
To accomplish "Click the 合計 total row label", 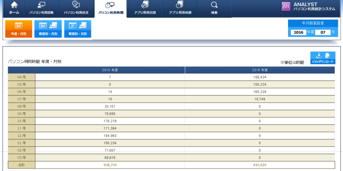I will (21, 165).
